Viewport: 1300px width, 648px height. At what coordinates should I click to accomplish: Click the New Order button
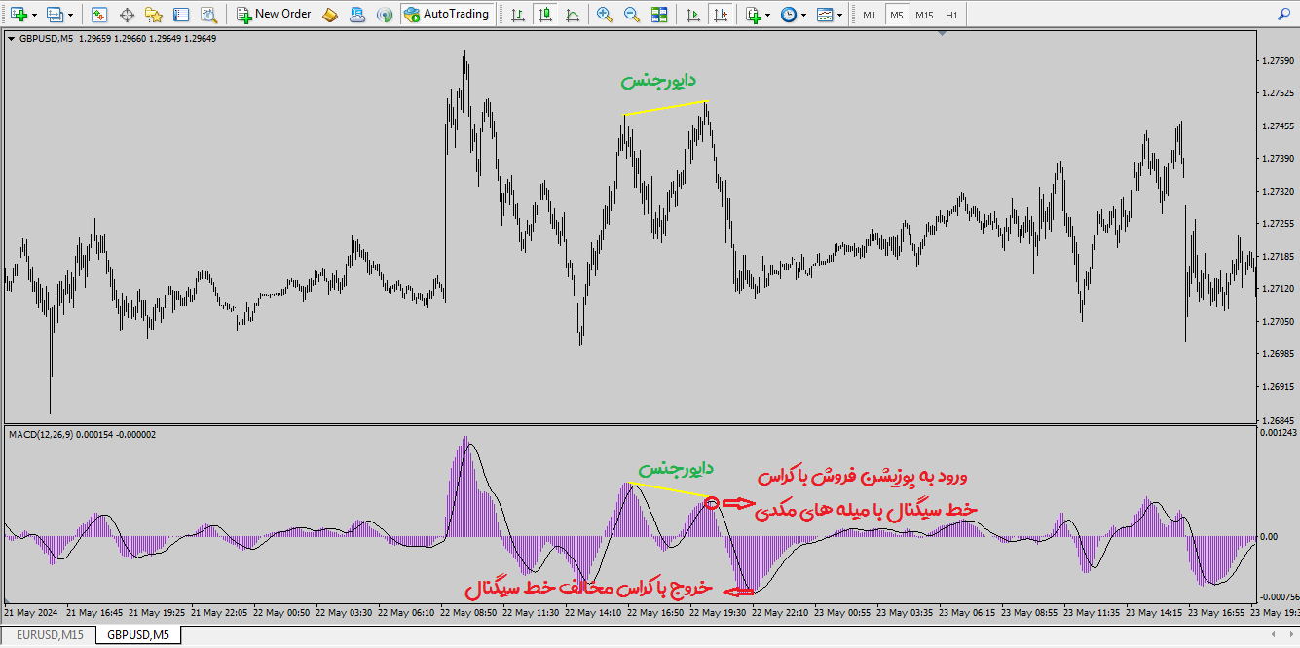(274, 15)
